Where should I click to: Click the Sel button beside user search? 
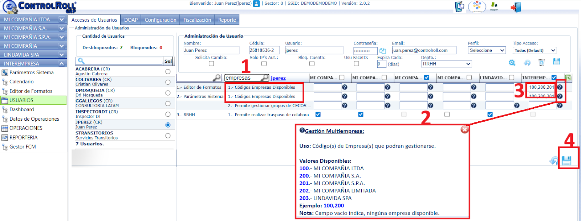tap(168, 61)
